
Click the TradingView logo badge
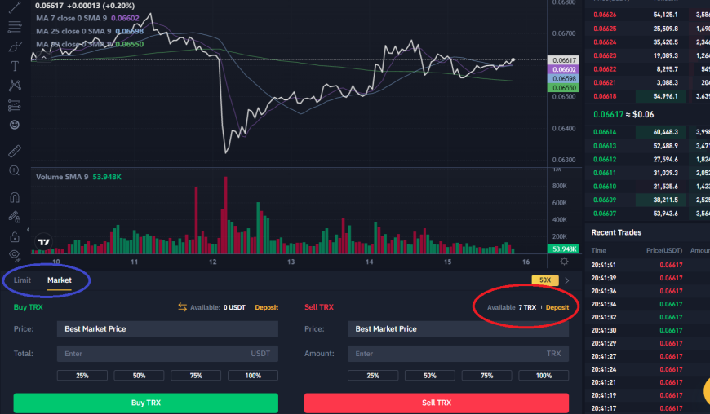43,242
